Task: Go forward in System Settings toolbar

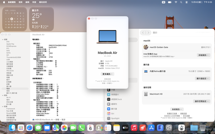Action: [x=148, y=32]
